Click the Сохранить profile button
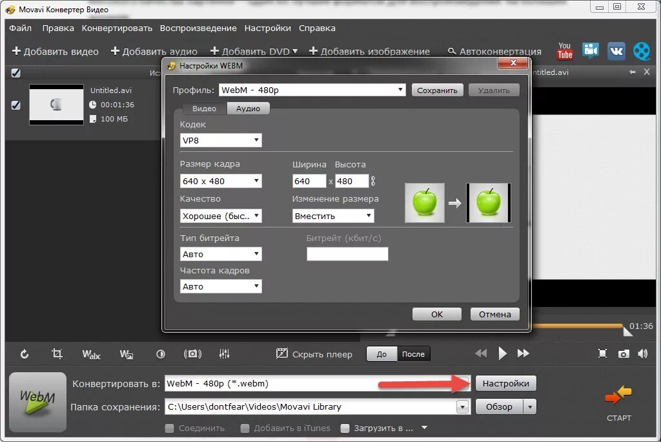The width and height of the screenshot is (661, 442). [437, 90]
